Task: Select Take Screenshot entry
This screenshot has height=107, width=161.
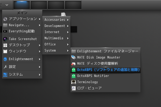Action: (22, 39)
